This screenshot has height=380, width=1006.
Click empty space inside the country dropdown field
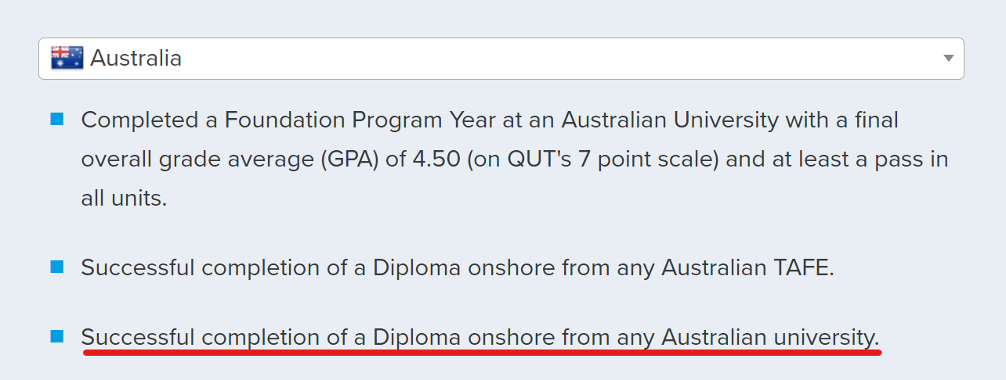coord(548,59)
